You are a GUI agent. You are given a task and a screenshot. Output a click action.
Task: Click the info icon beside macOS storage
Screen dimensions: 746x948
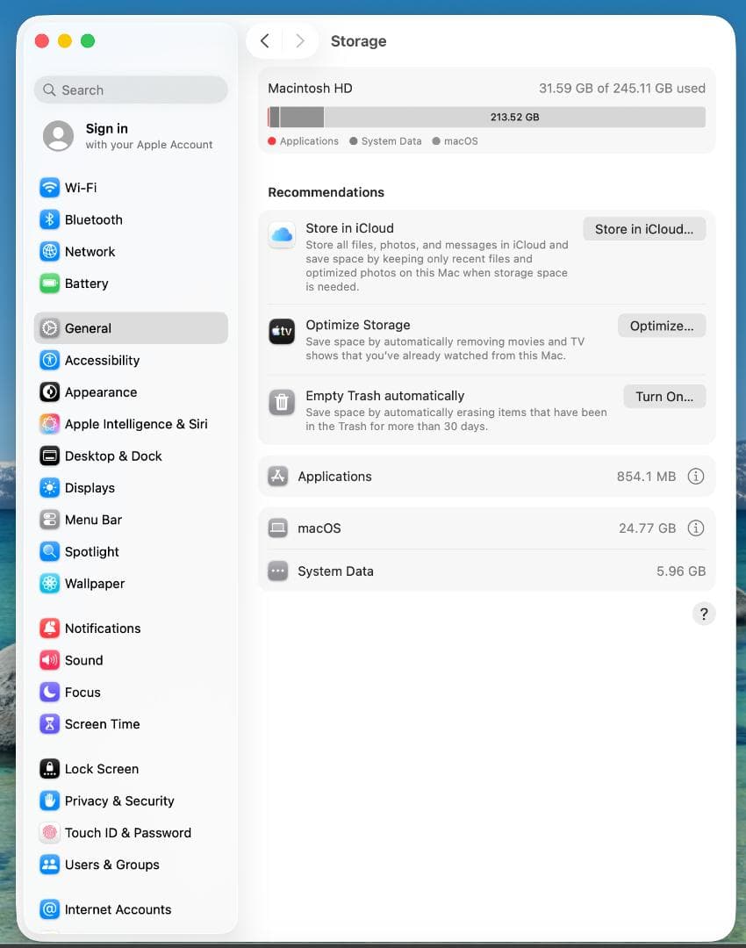(695, 528)
